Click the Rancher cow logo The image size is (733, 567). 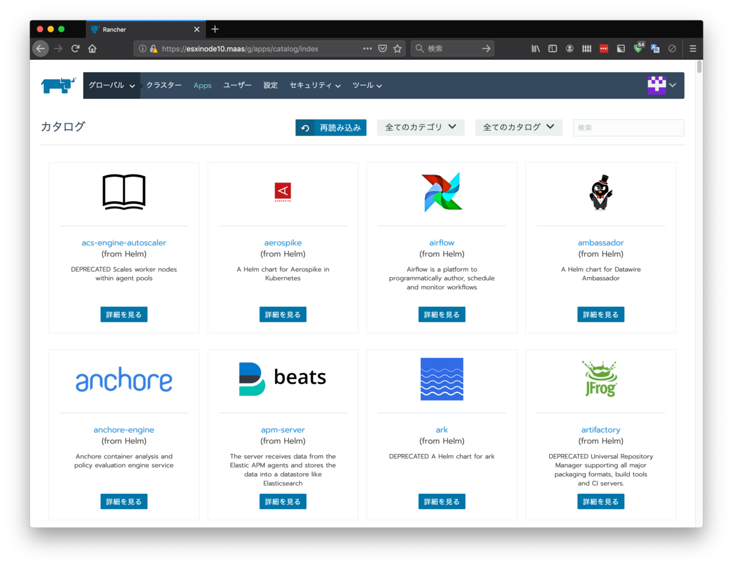(x=59, y=85)
